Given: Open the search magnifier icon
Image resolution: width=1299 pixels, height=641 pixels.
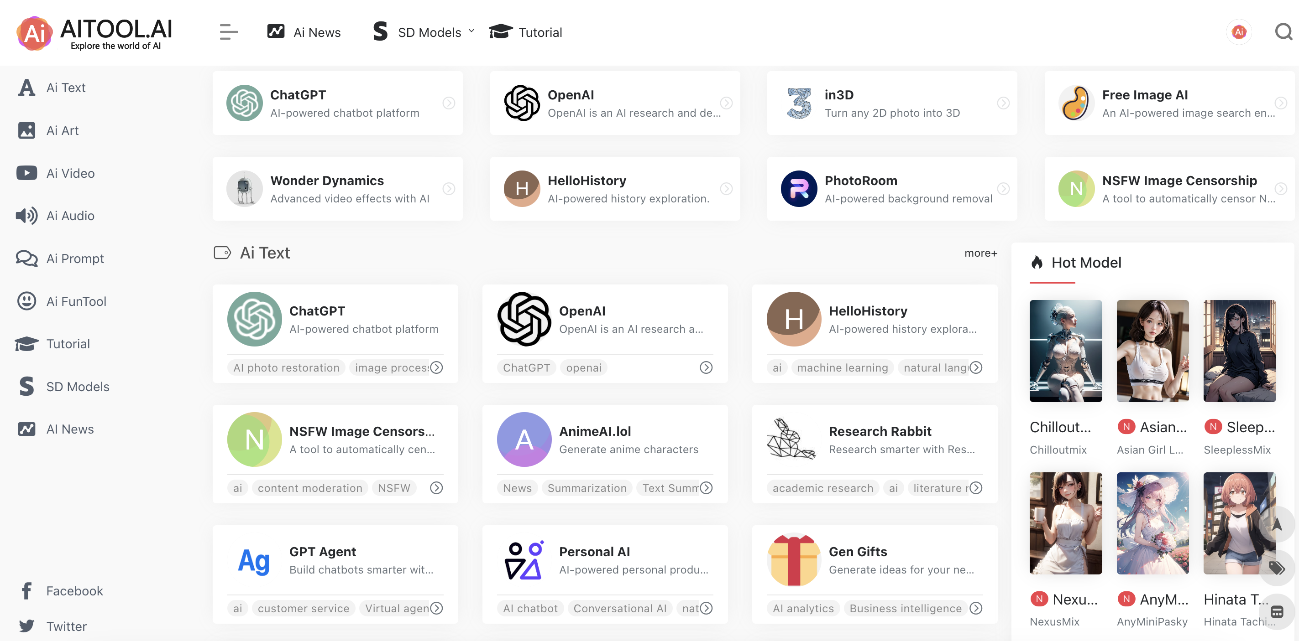Looking at the screenshot, I should [x=1283, y=32].
